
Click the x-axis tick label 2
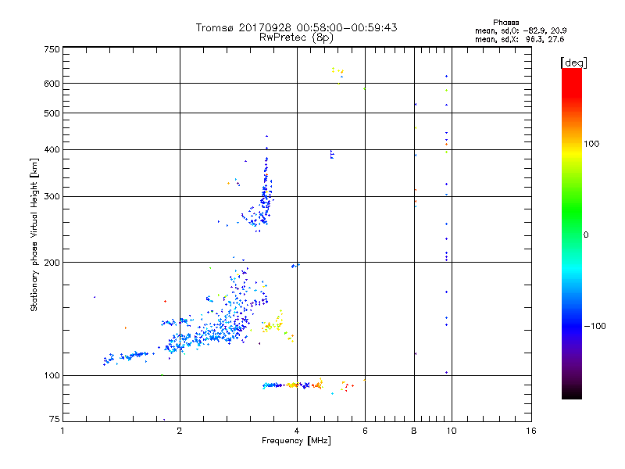click(180, 431)
